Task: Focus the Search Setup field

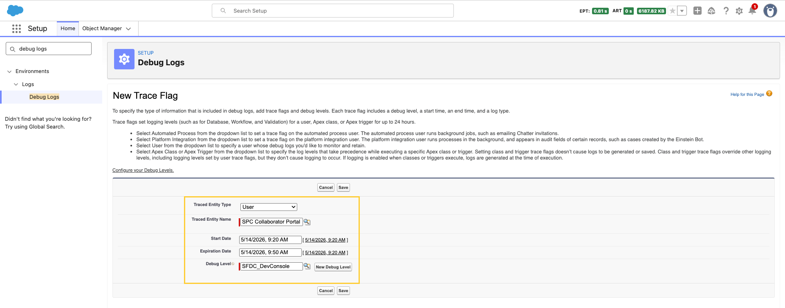Action: 333,11
